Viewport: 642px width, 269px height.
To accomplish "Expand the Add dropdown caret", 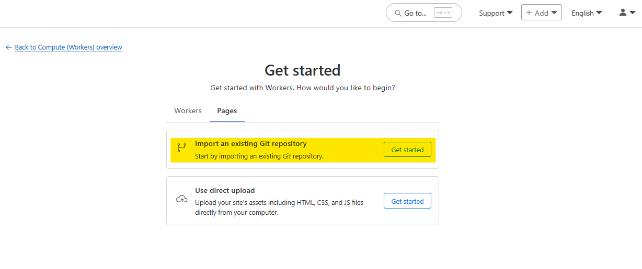I will pos(554,13).
